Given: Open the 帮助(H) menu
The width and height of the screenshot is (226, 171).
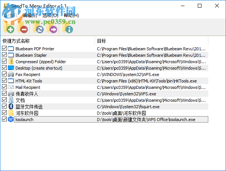Looking at the screenshot, I should click(71, 16).
